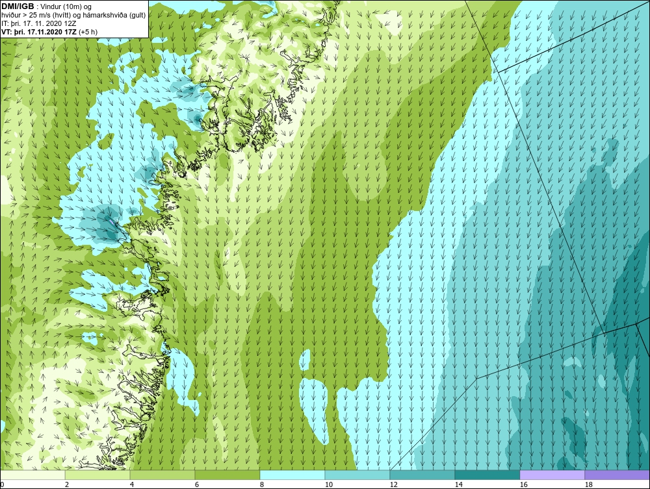Viewport: 650px width, 489px height.
Task: Click the pale cream 0–2 m/s legend swatch
Action: point(32,475)
